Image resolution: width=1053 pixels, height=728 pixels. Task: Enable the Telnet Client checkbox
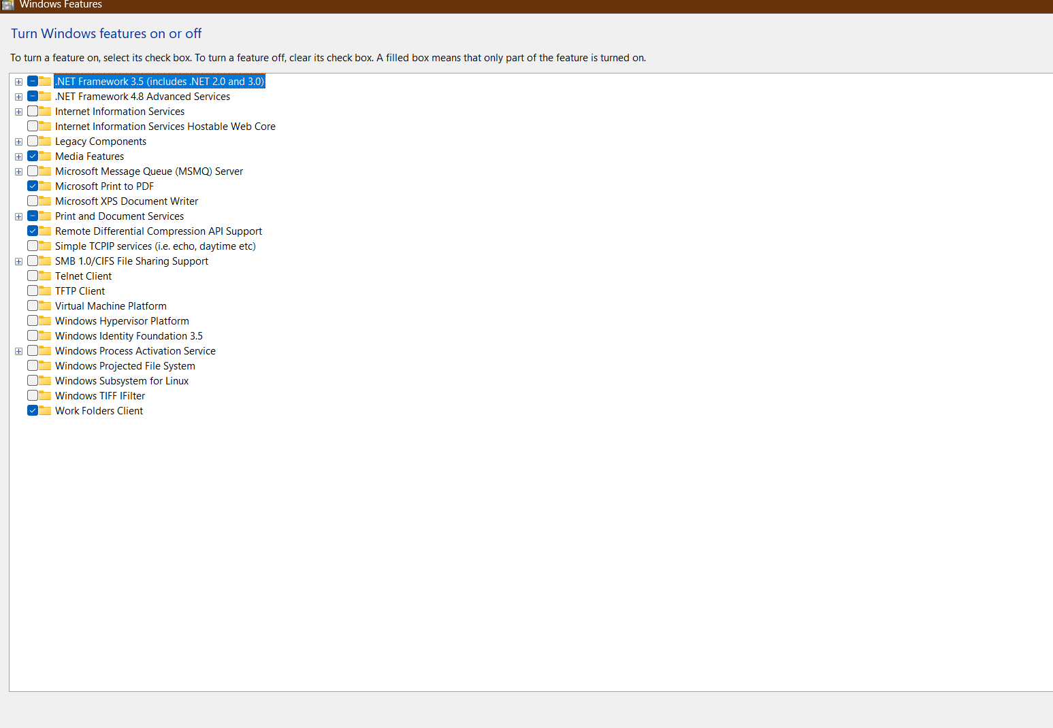33,276
